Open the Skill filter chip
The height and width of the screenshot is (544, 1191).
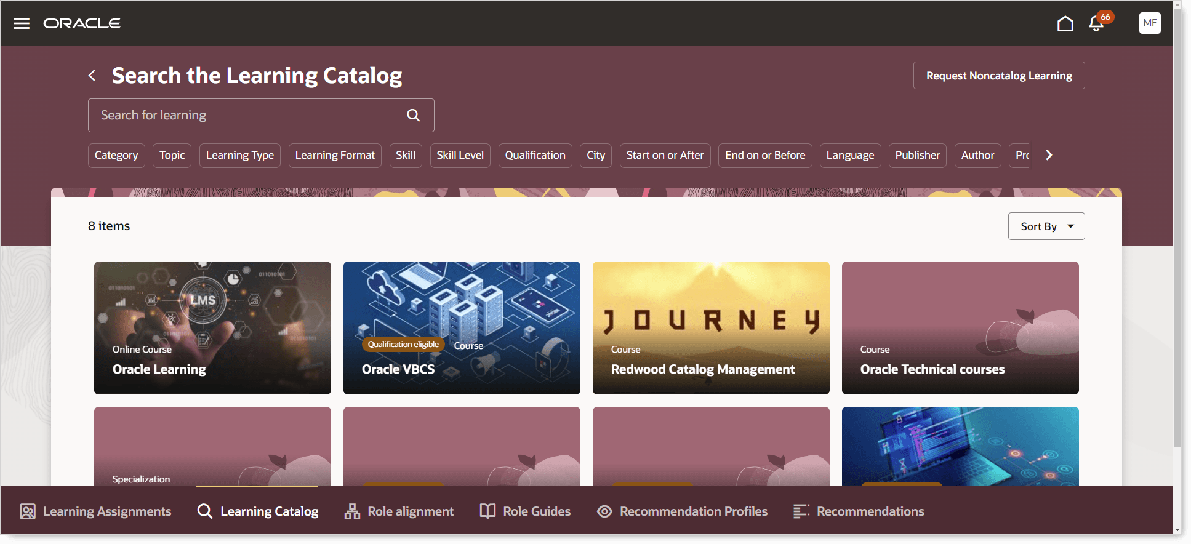point(406,156)
